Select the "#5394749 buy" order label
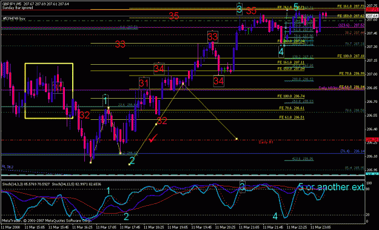The image size is (379, 230). [x=14, y=19]
